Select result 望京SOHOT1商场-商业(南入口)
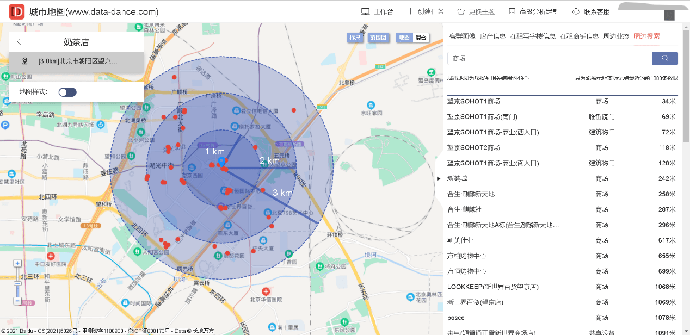This screenshot has width=690, height=335. click(562, 163)
